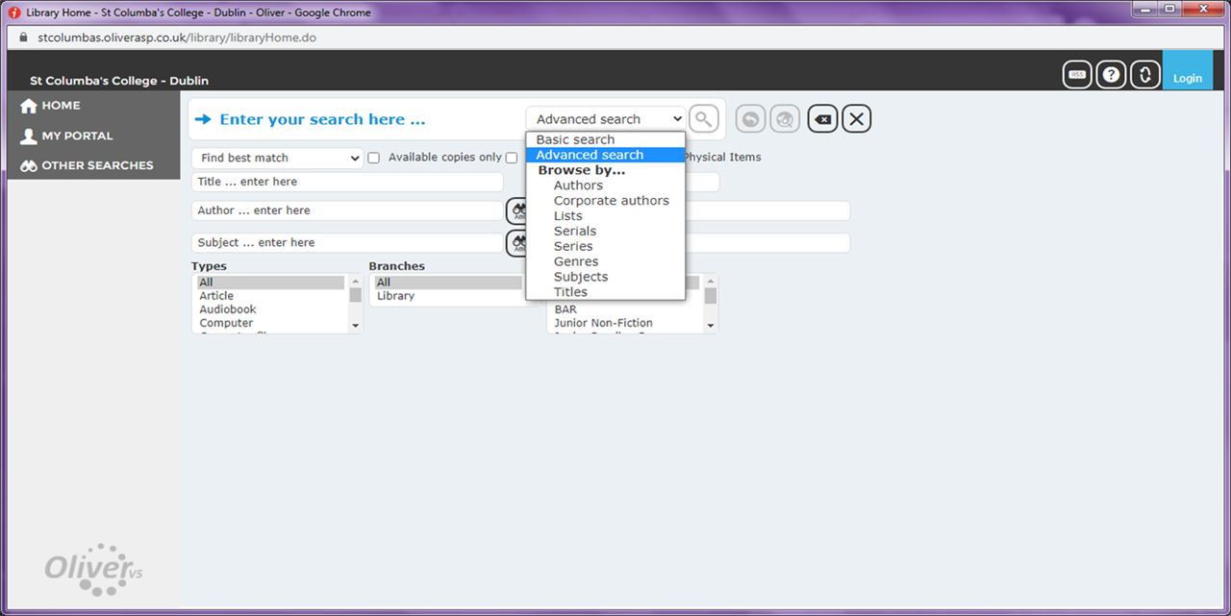The width and height of the screenshot is (1231, 616).
Task: Click Types list scroll up arrow
Action: 356,281
